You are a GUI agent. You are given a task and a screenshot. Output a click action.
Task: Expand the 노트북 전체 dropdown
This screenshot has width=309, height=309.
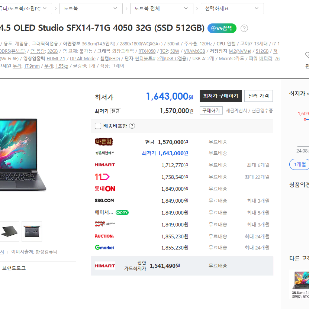[x=162, y=9]
